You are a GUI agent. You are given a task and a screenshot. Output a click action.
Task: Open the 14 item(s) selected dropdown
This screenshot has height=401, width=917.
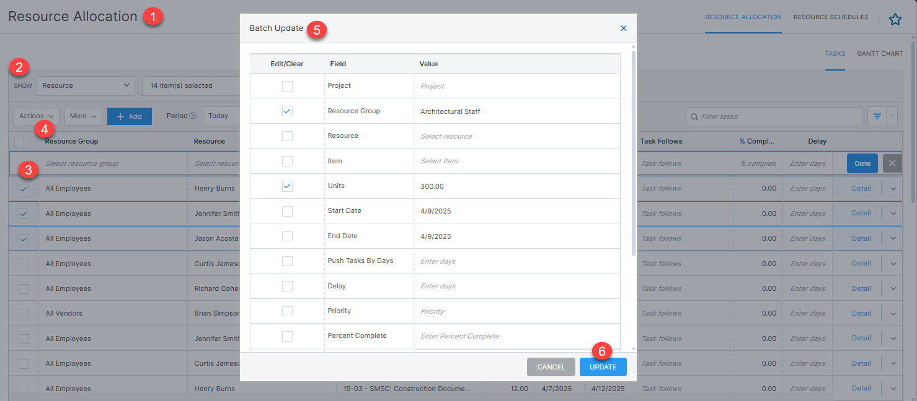[191, 85]
